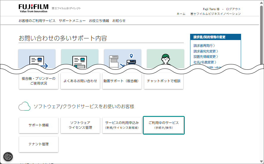Click the ご利用中のサービス button

(x=164, y=125)
